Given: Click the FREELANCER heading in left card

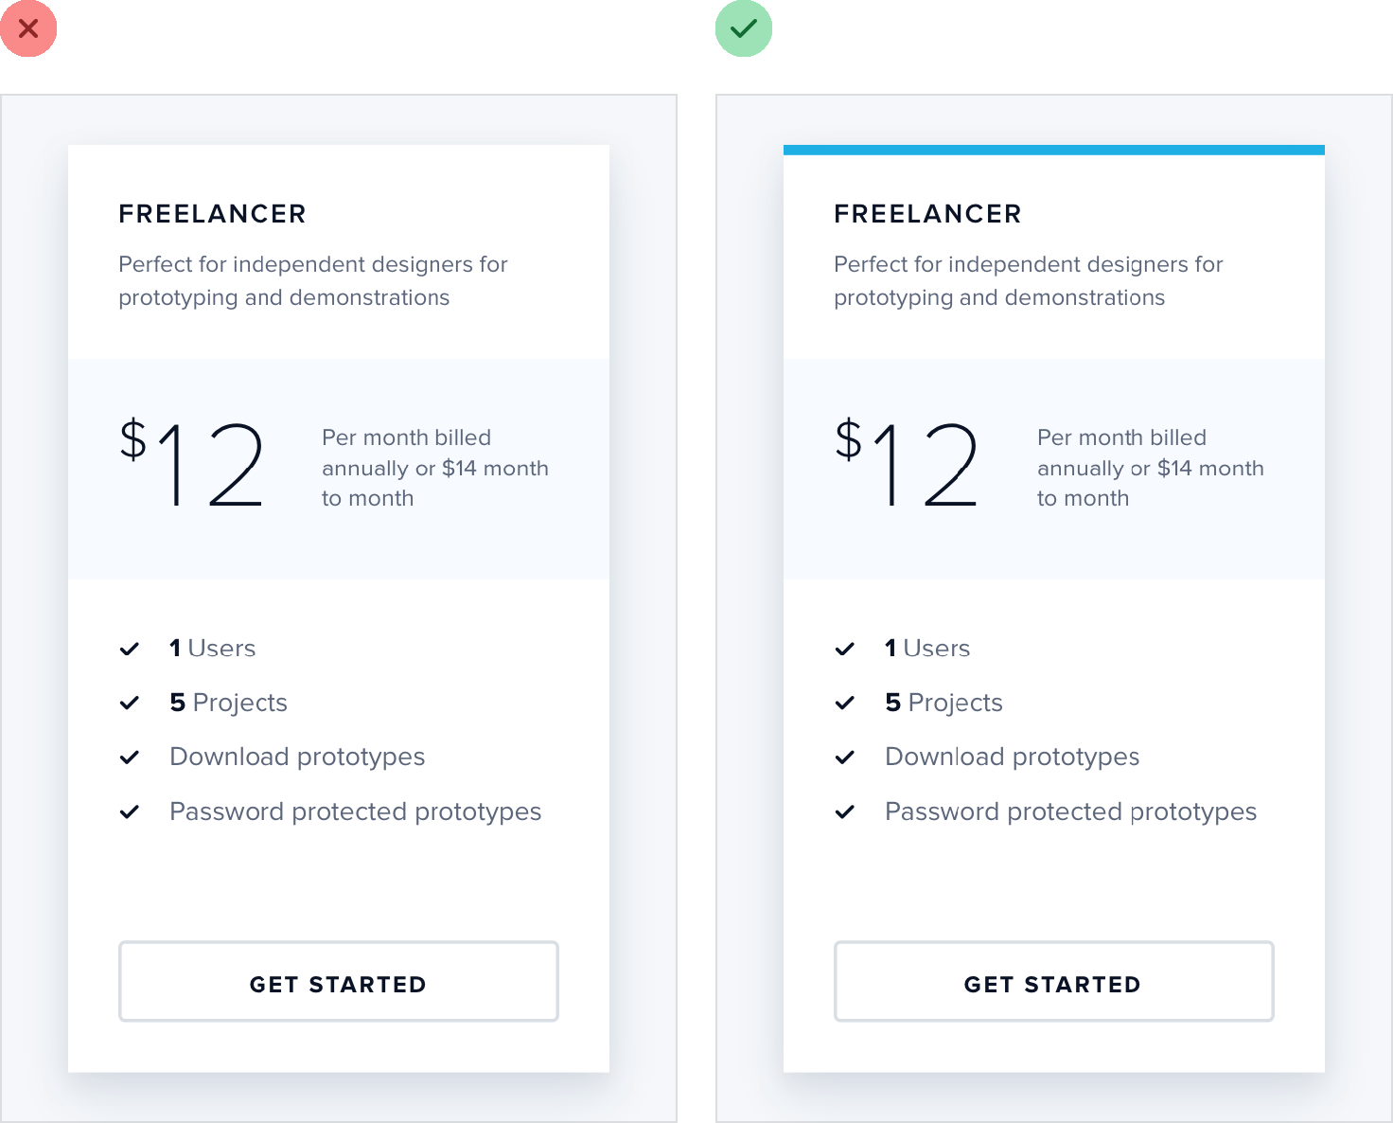Looking at the screenshot, I should point(212,214).
